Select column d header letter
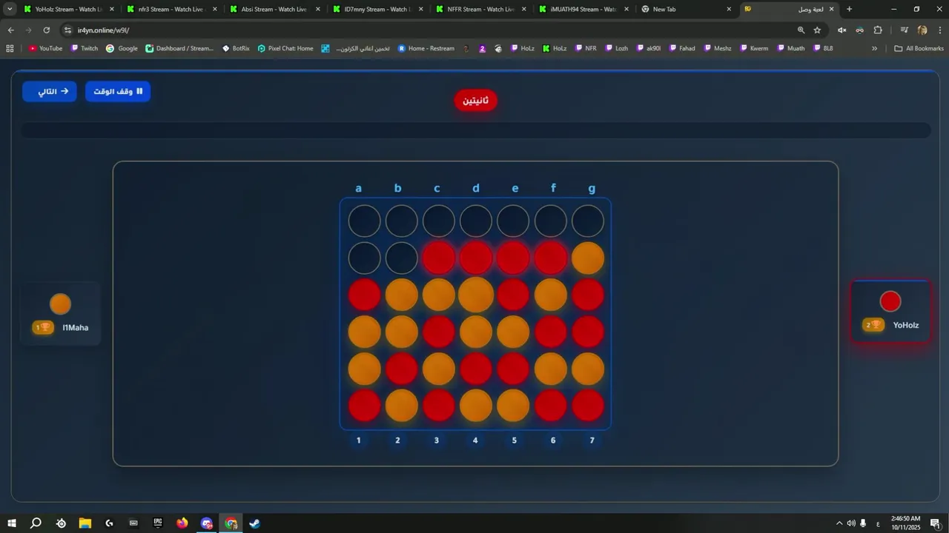 click(x=476, y=188)
